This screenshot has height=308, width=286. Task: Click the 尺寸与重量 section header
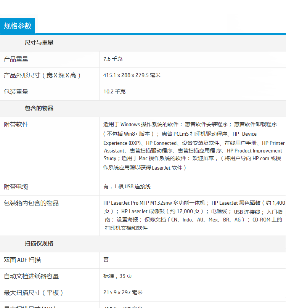pyautogui.click(x=39, y=43)
